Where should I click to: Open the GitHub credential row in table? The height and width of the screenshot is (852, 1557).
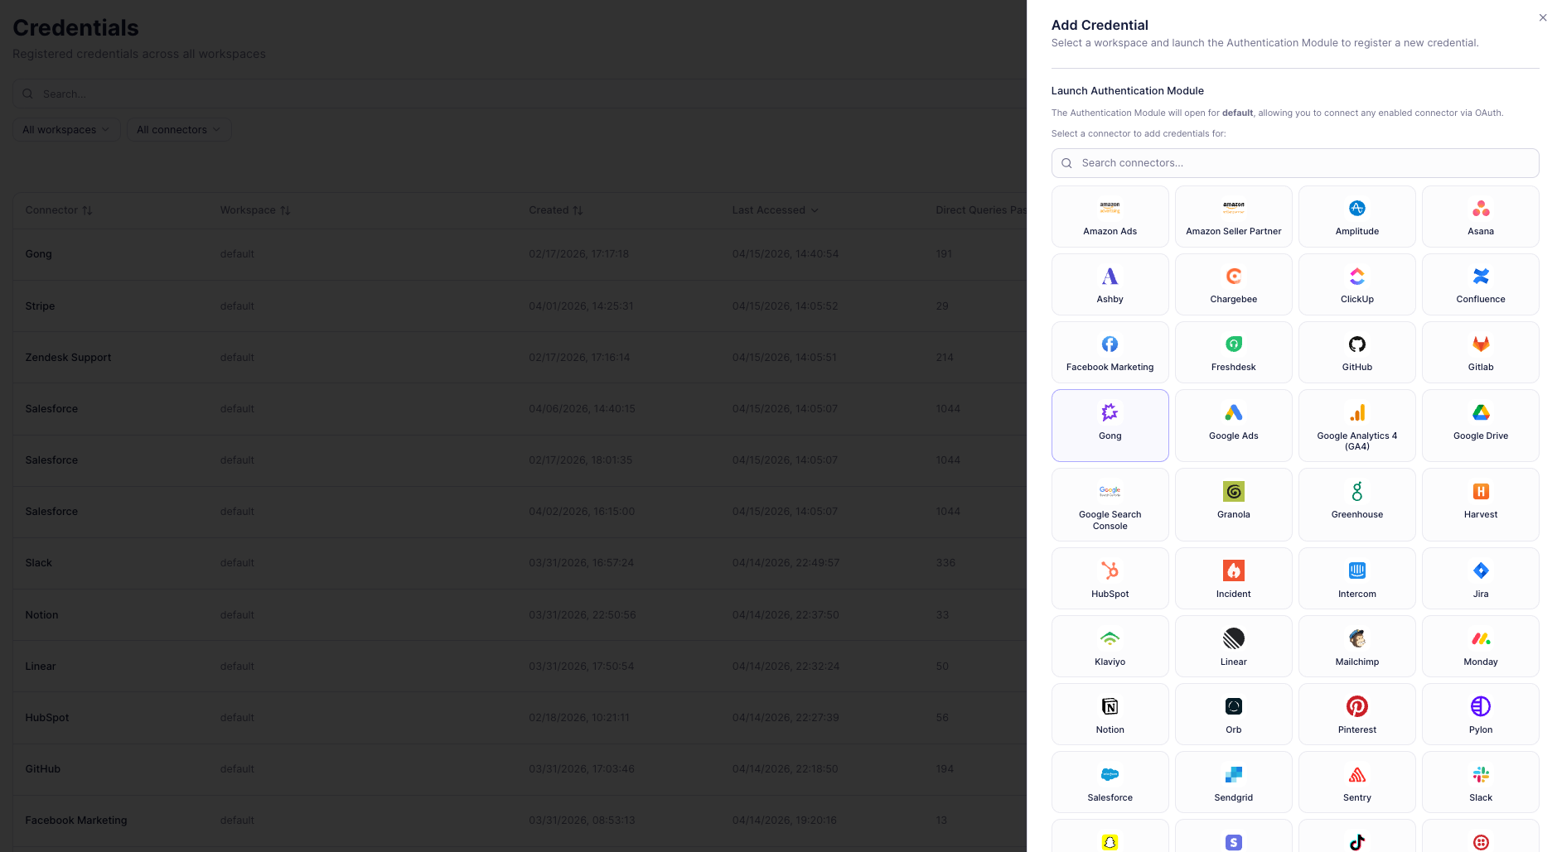click(x=520, y=768)
